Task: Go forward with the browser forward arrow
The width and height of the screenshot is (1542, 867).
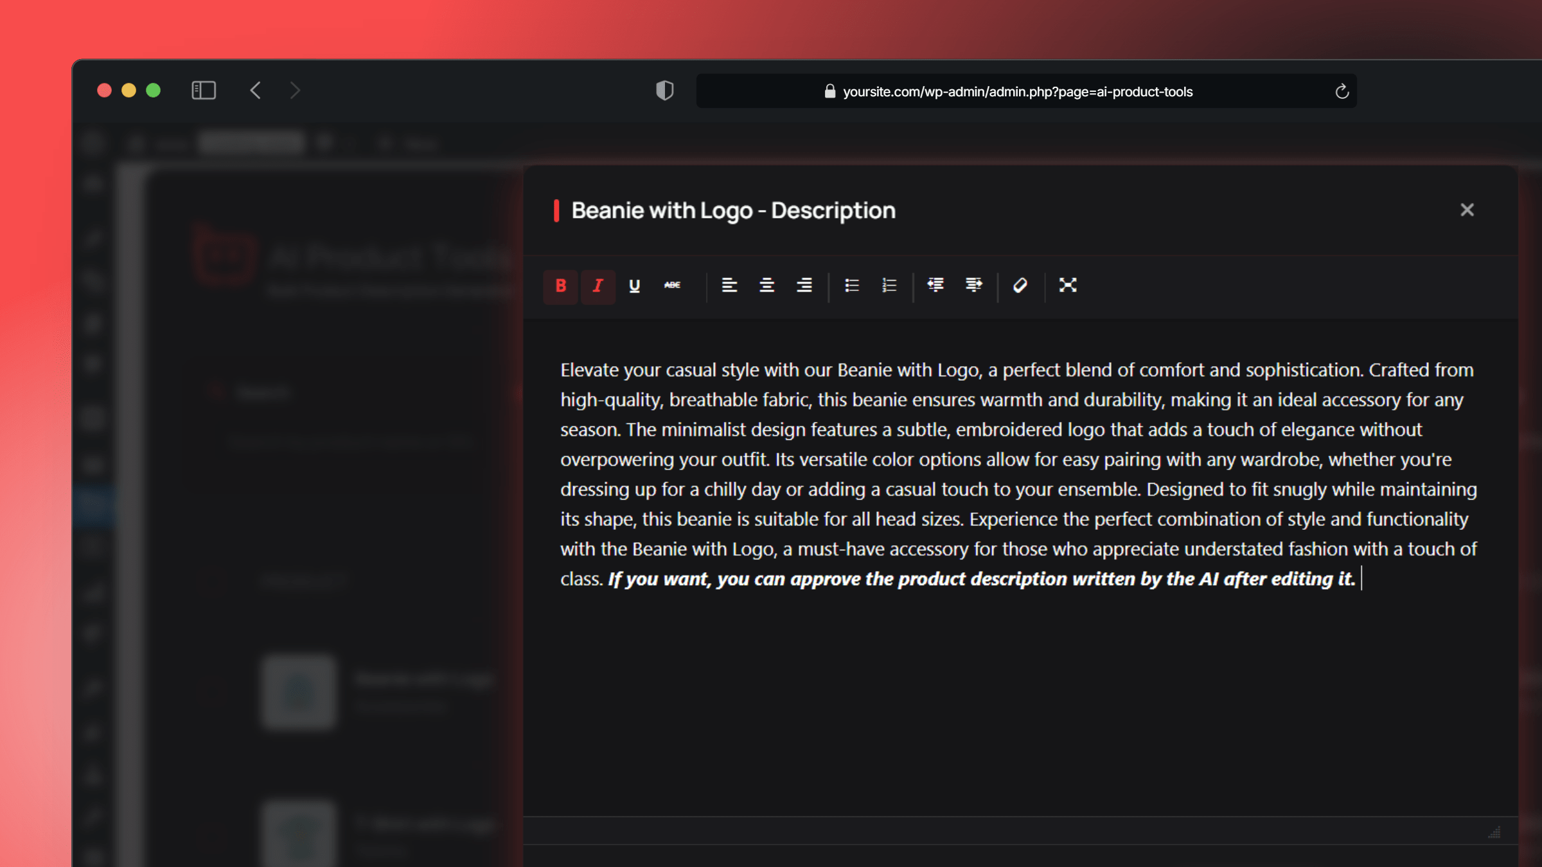Action: pos(295,91)
